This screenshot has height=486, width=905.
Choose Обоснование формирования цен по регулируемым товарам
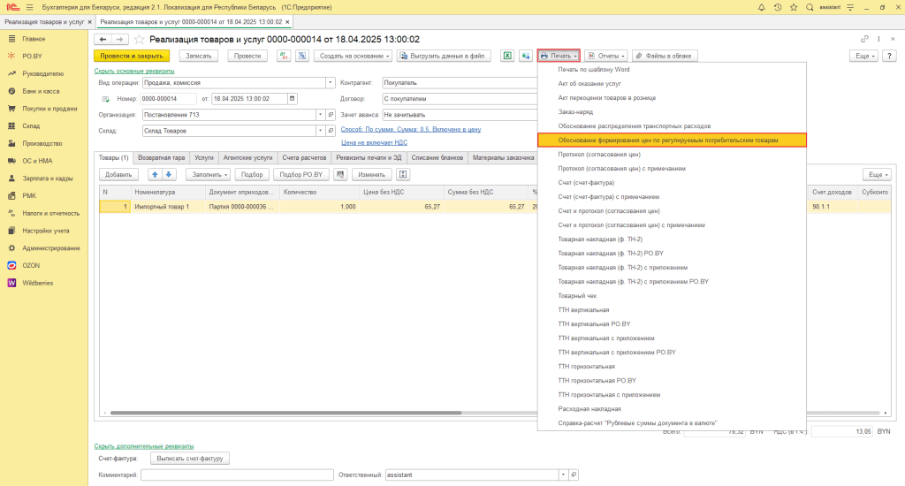672,140
